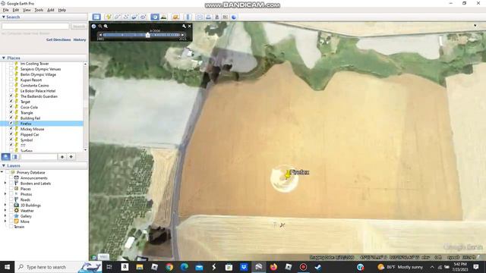Move selected place up in list
Screen dimensions: 486x273
tap(62, 157)
